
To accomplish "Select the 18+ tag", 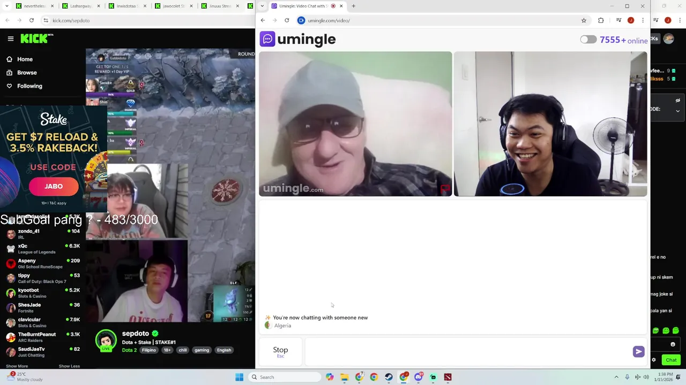I will pyautogui.click(x=167, y=350).
